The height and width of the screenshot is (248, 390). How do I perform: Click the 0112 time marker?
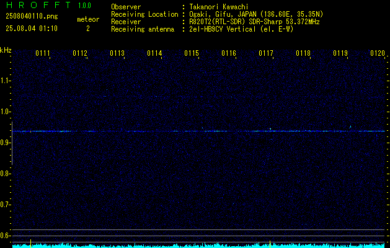coord(80,53)
